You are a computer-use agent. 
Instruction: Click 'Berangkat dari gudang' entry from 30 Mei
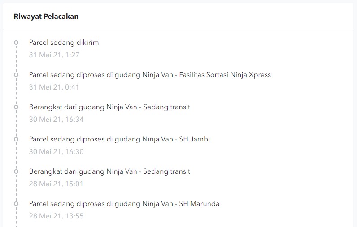(x=109, y=107)
